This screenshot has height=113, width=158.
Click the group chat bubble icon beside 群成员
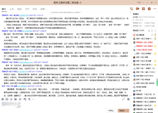pos(149,31)
